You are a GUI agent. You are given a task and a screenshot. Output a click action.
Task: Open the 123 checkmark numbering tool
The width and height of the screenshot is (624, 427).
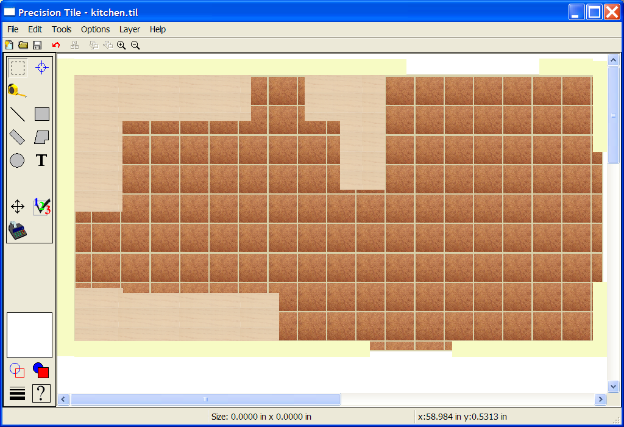click(41, 207)
